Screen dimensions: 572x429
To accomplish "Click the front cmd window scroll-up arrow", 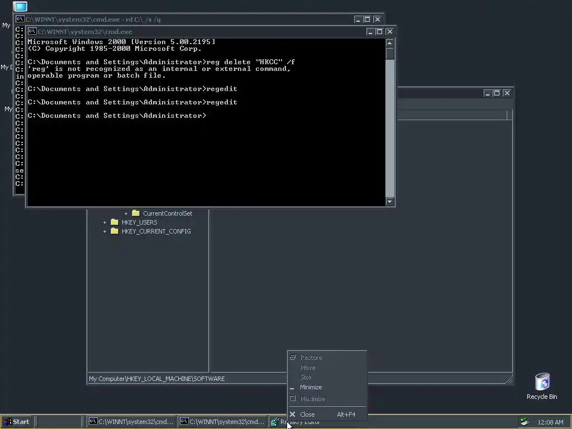I will (389, 43).
